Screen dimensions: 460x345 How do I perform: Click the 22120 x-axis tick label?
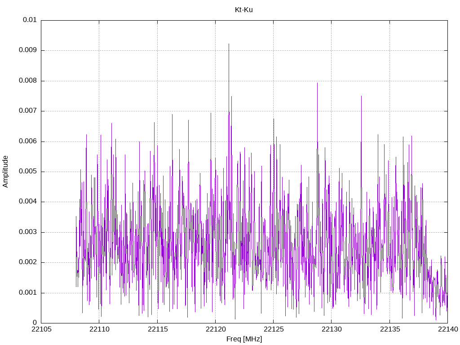coord(216,329)
